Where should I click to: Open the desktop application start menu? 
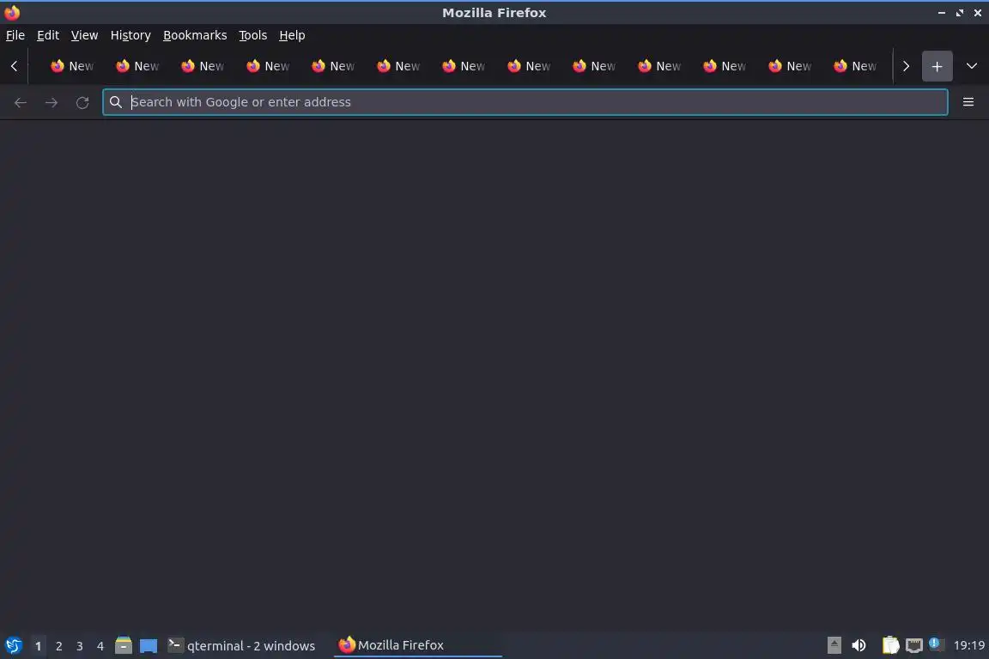coord(13,645)
